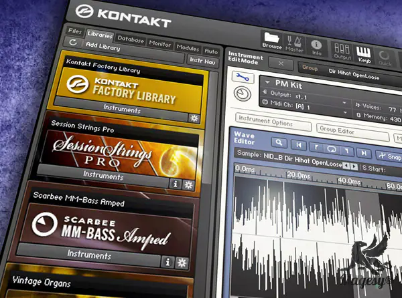The width and height of the screenshot is (402, 298).
Task: Click the Info icon in header
Action: (x=316, y=47)
